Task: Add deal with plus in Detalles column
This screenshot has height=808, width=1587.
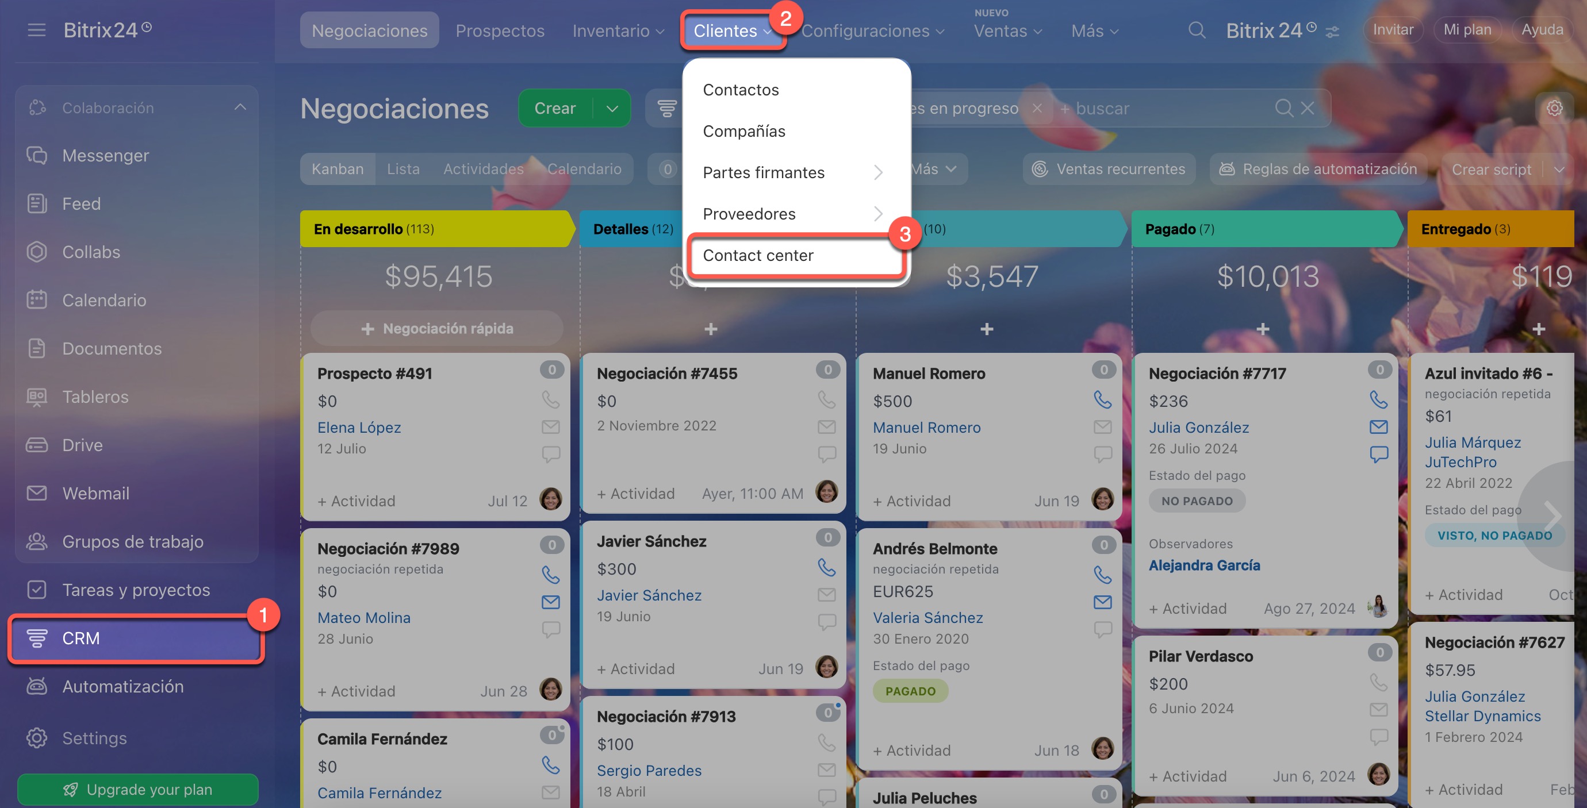Action: (710, 329)
